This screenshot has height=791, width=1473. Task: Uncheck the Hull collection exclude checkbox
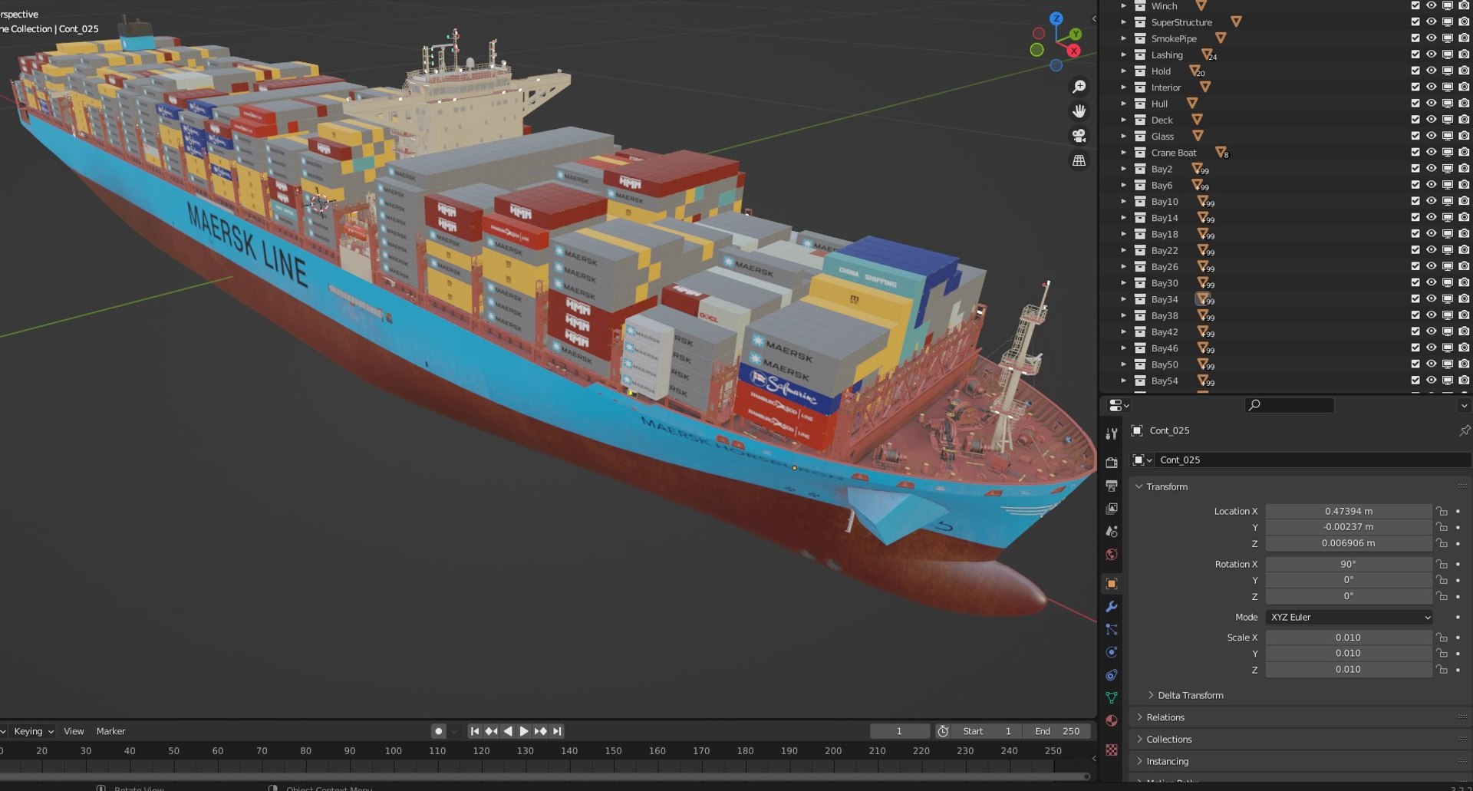click(x=1415, y=104)
